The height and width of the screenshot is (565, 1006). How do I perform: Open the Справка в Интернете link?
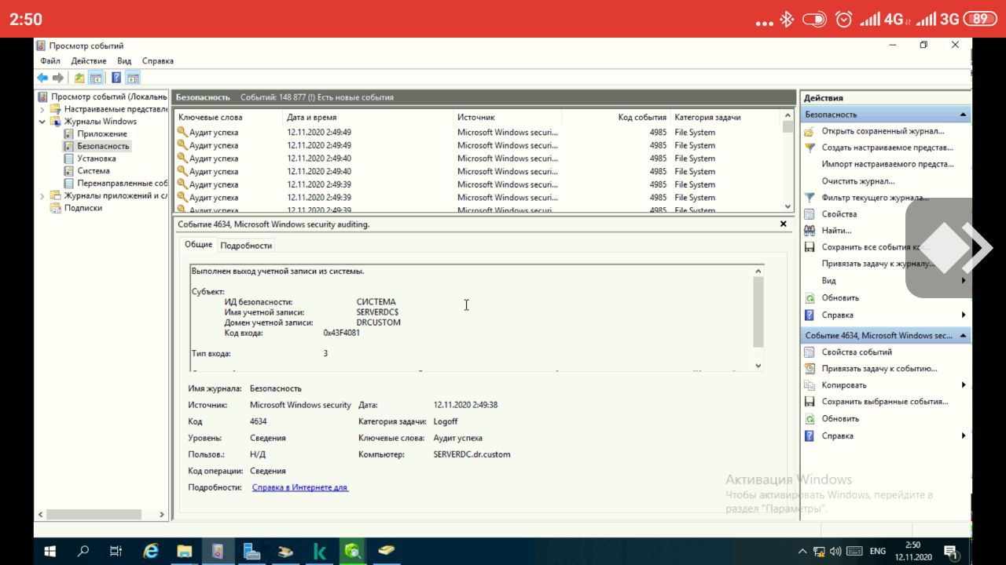click(x=299, y=487)
